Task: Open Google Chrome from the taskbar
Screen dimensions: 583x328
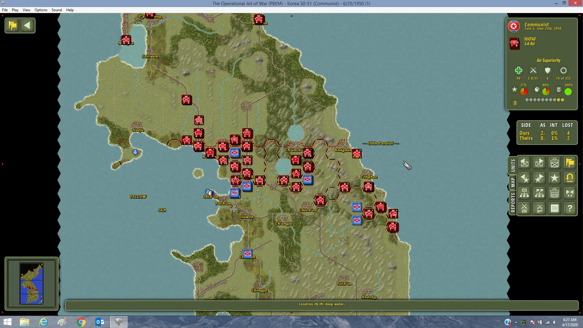Action: (x=81, y=322)
